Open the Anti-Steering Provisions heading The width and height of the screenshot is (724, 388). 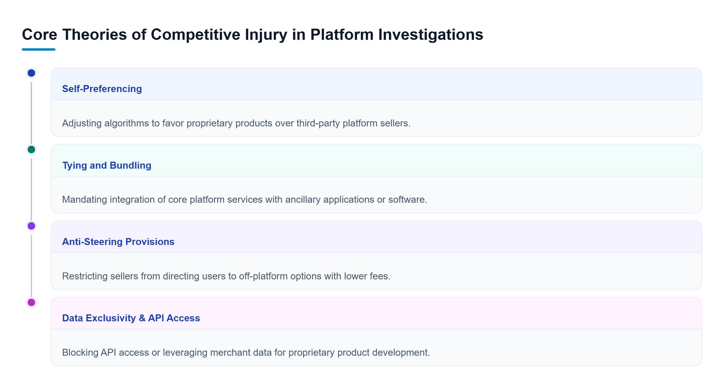click(x=118, y=242)
